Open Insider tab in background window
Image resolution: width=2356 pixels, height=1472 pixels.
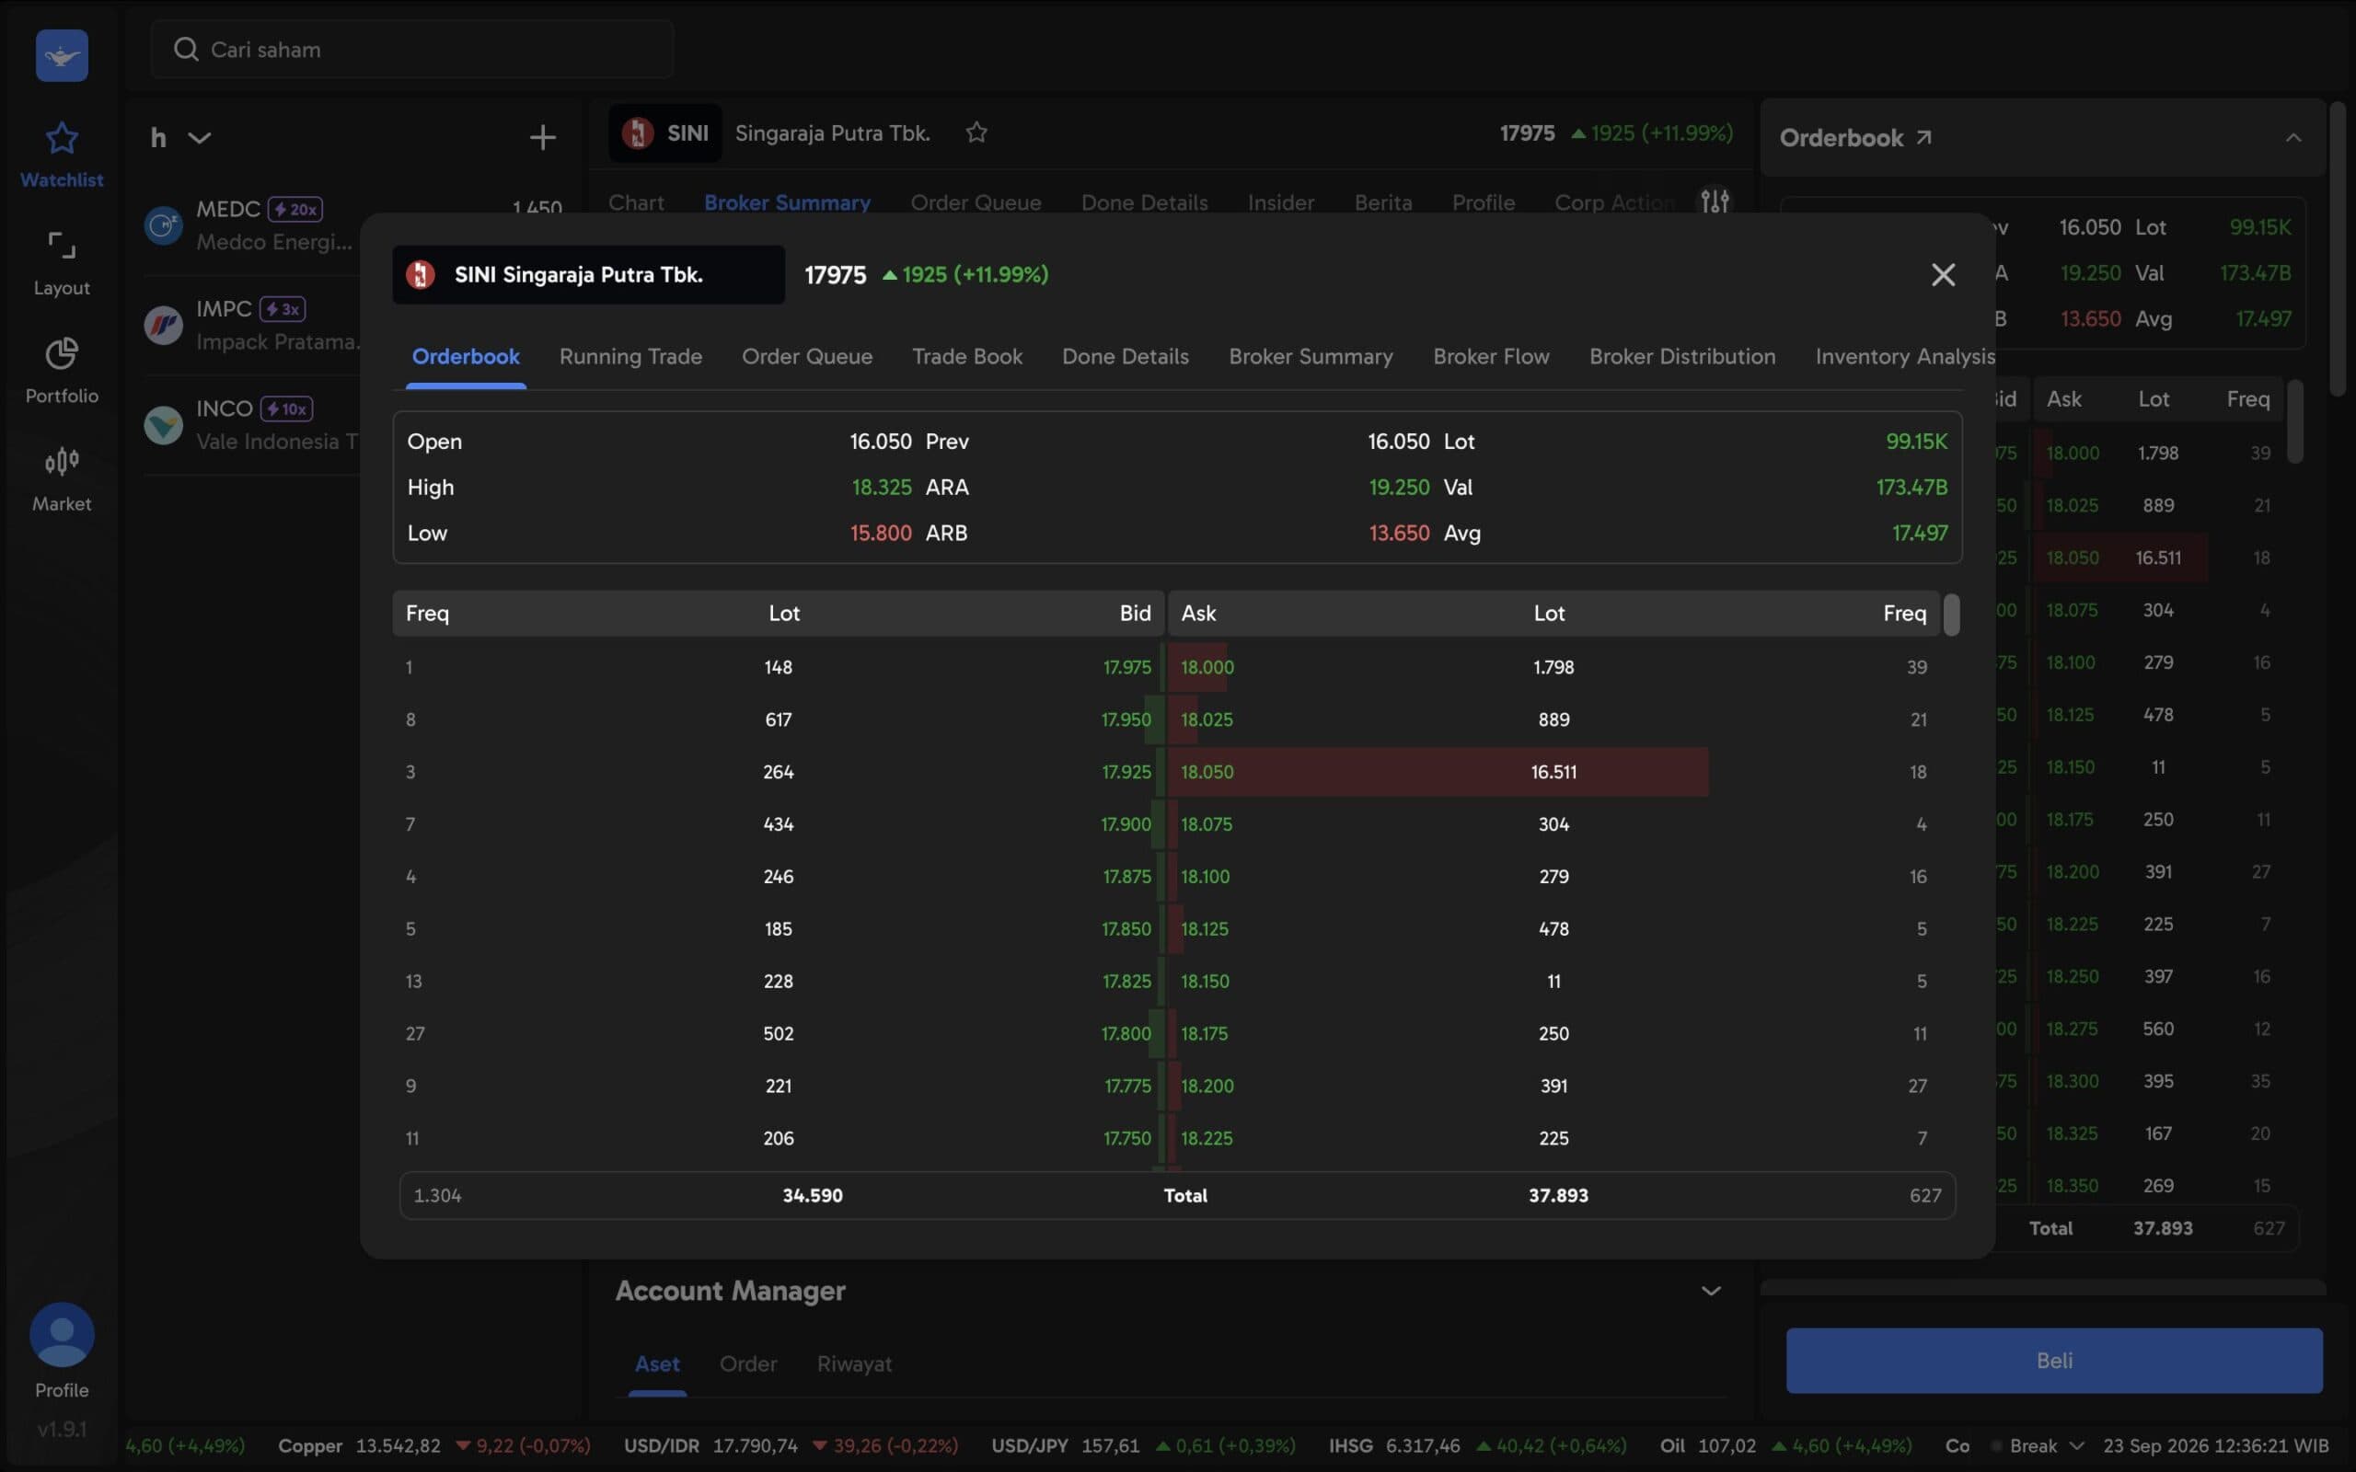[1280, 202]
